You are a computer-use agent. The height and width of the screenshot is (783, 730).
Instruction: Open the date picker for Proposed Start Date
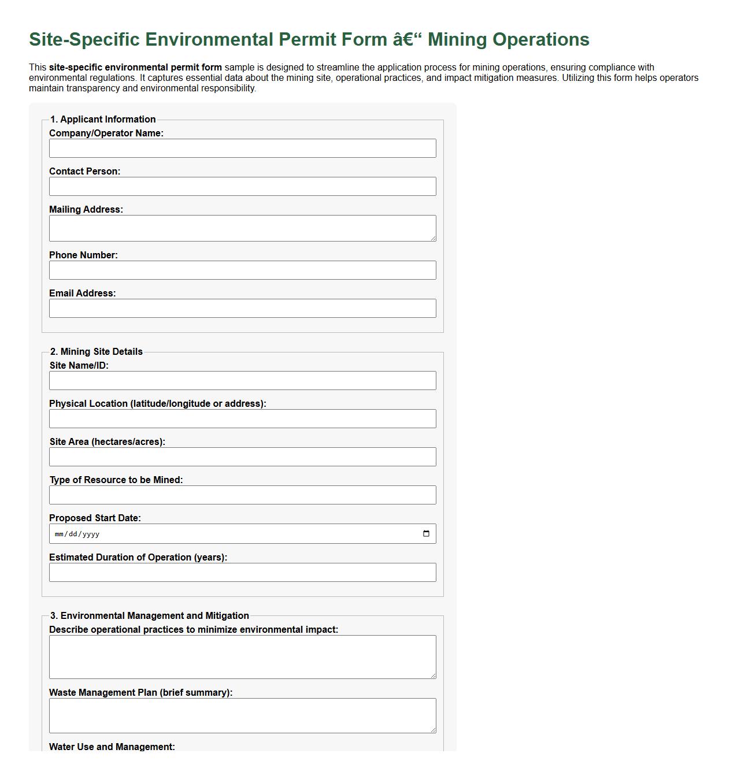tap(427, 533)
